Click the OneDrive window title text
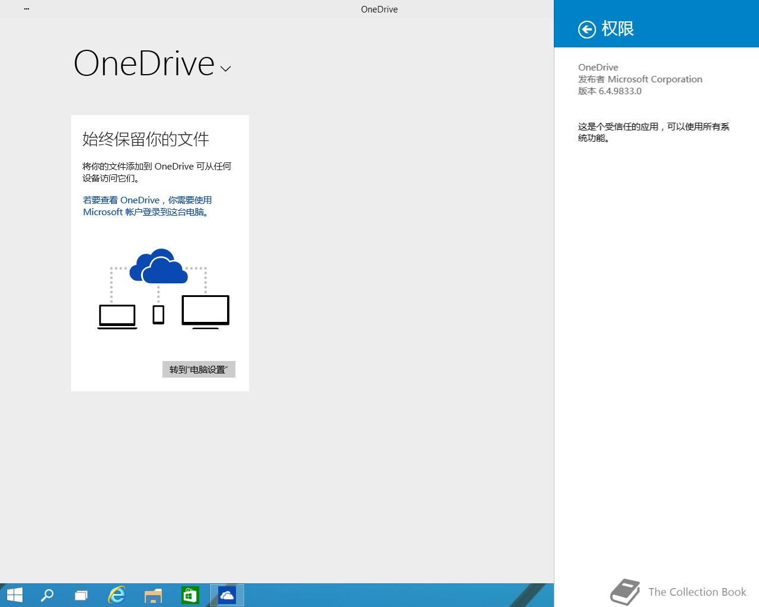 379,9
